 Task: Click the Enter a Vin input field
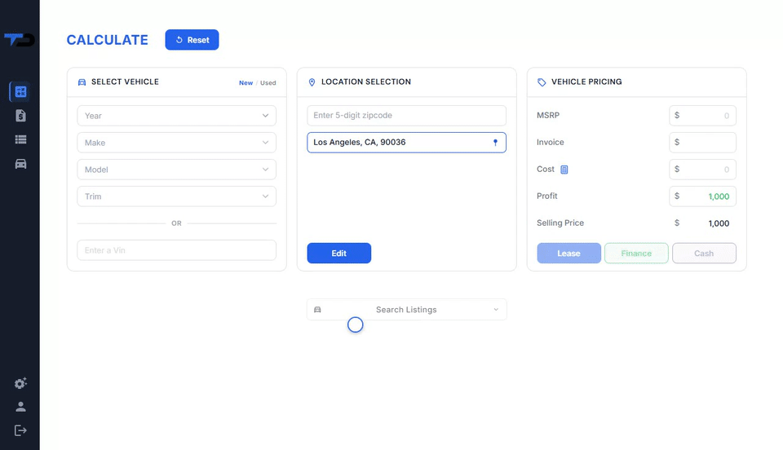(x=177, y=250)
